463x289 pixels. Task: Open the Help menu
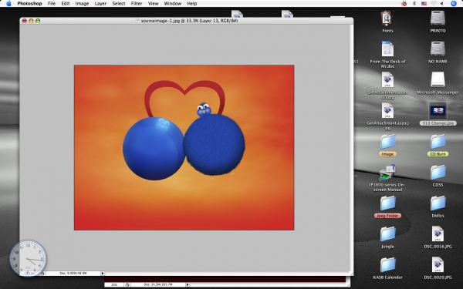(191, 4)
